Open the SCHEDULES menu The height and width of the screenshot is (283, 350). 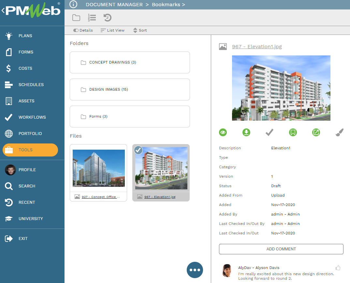coord(31,85)
